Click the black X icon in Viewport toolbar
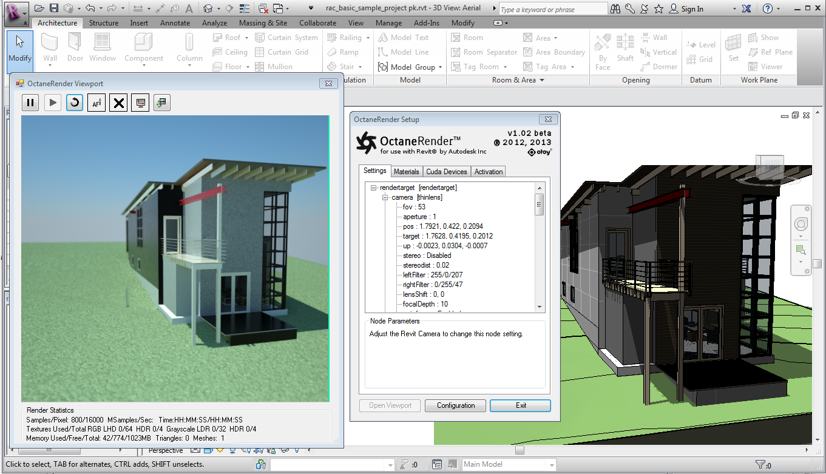Viewport: 826px width, 474px height. pos(119,103)
